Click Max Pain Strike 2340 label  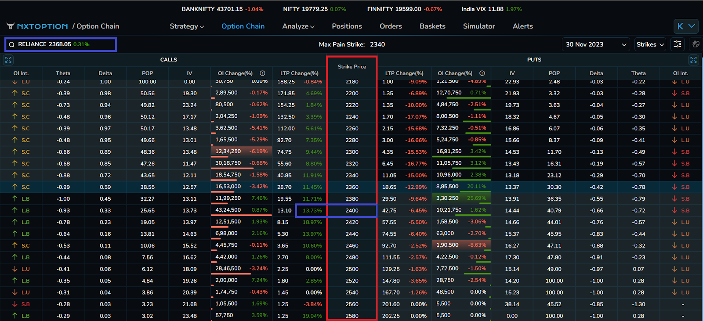[x=352, y=44]
